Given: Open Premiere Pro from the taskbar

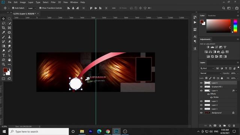Looking at the screenshot, I should (x=91, y=132).
